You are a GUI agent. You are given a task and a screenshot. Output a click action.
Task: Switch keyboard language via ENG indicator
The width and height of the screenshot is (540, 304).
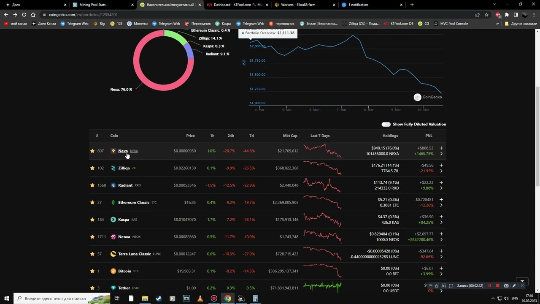tap(515, 299)
